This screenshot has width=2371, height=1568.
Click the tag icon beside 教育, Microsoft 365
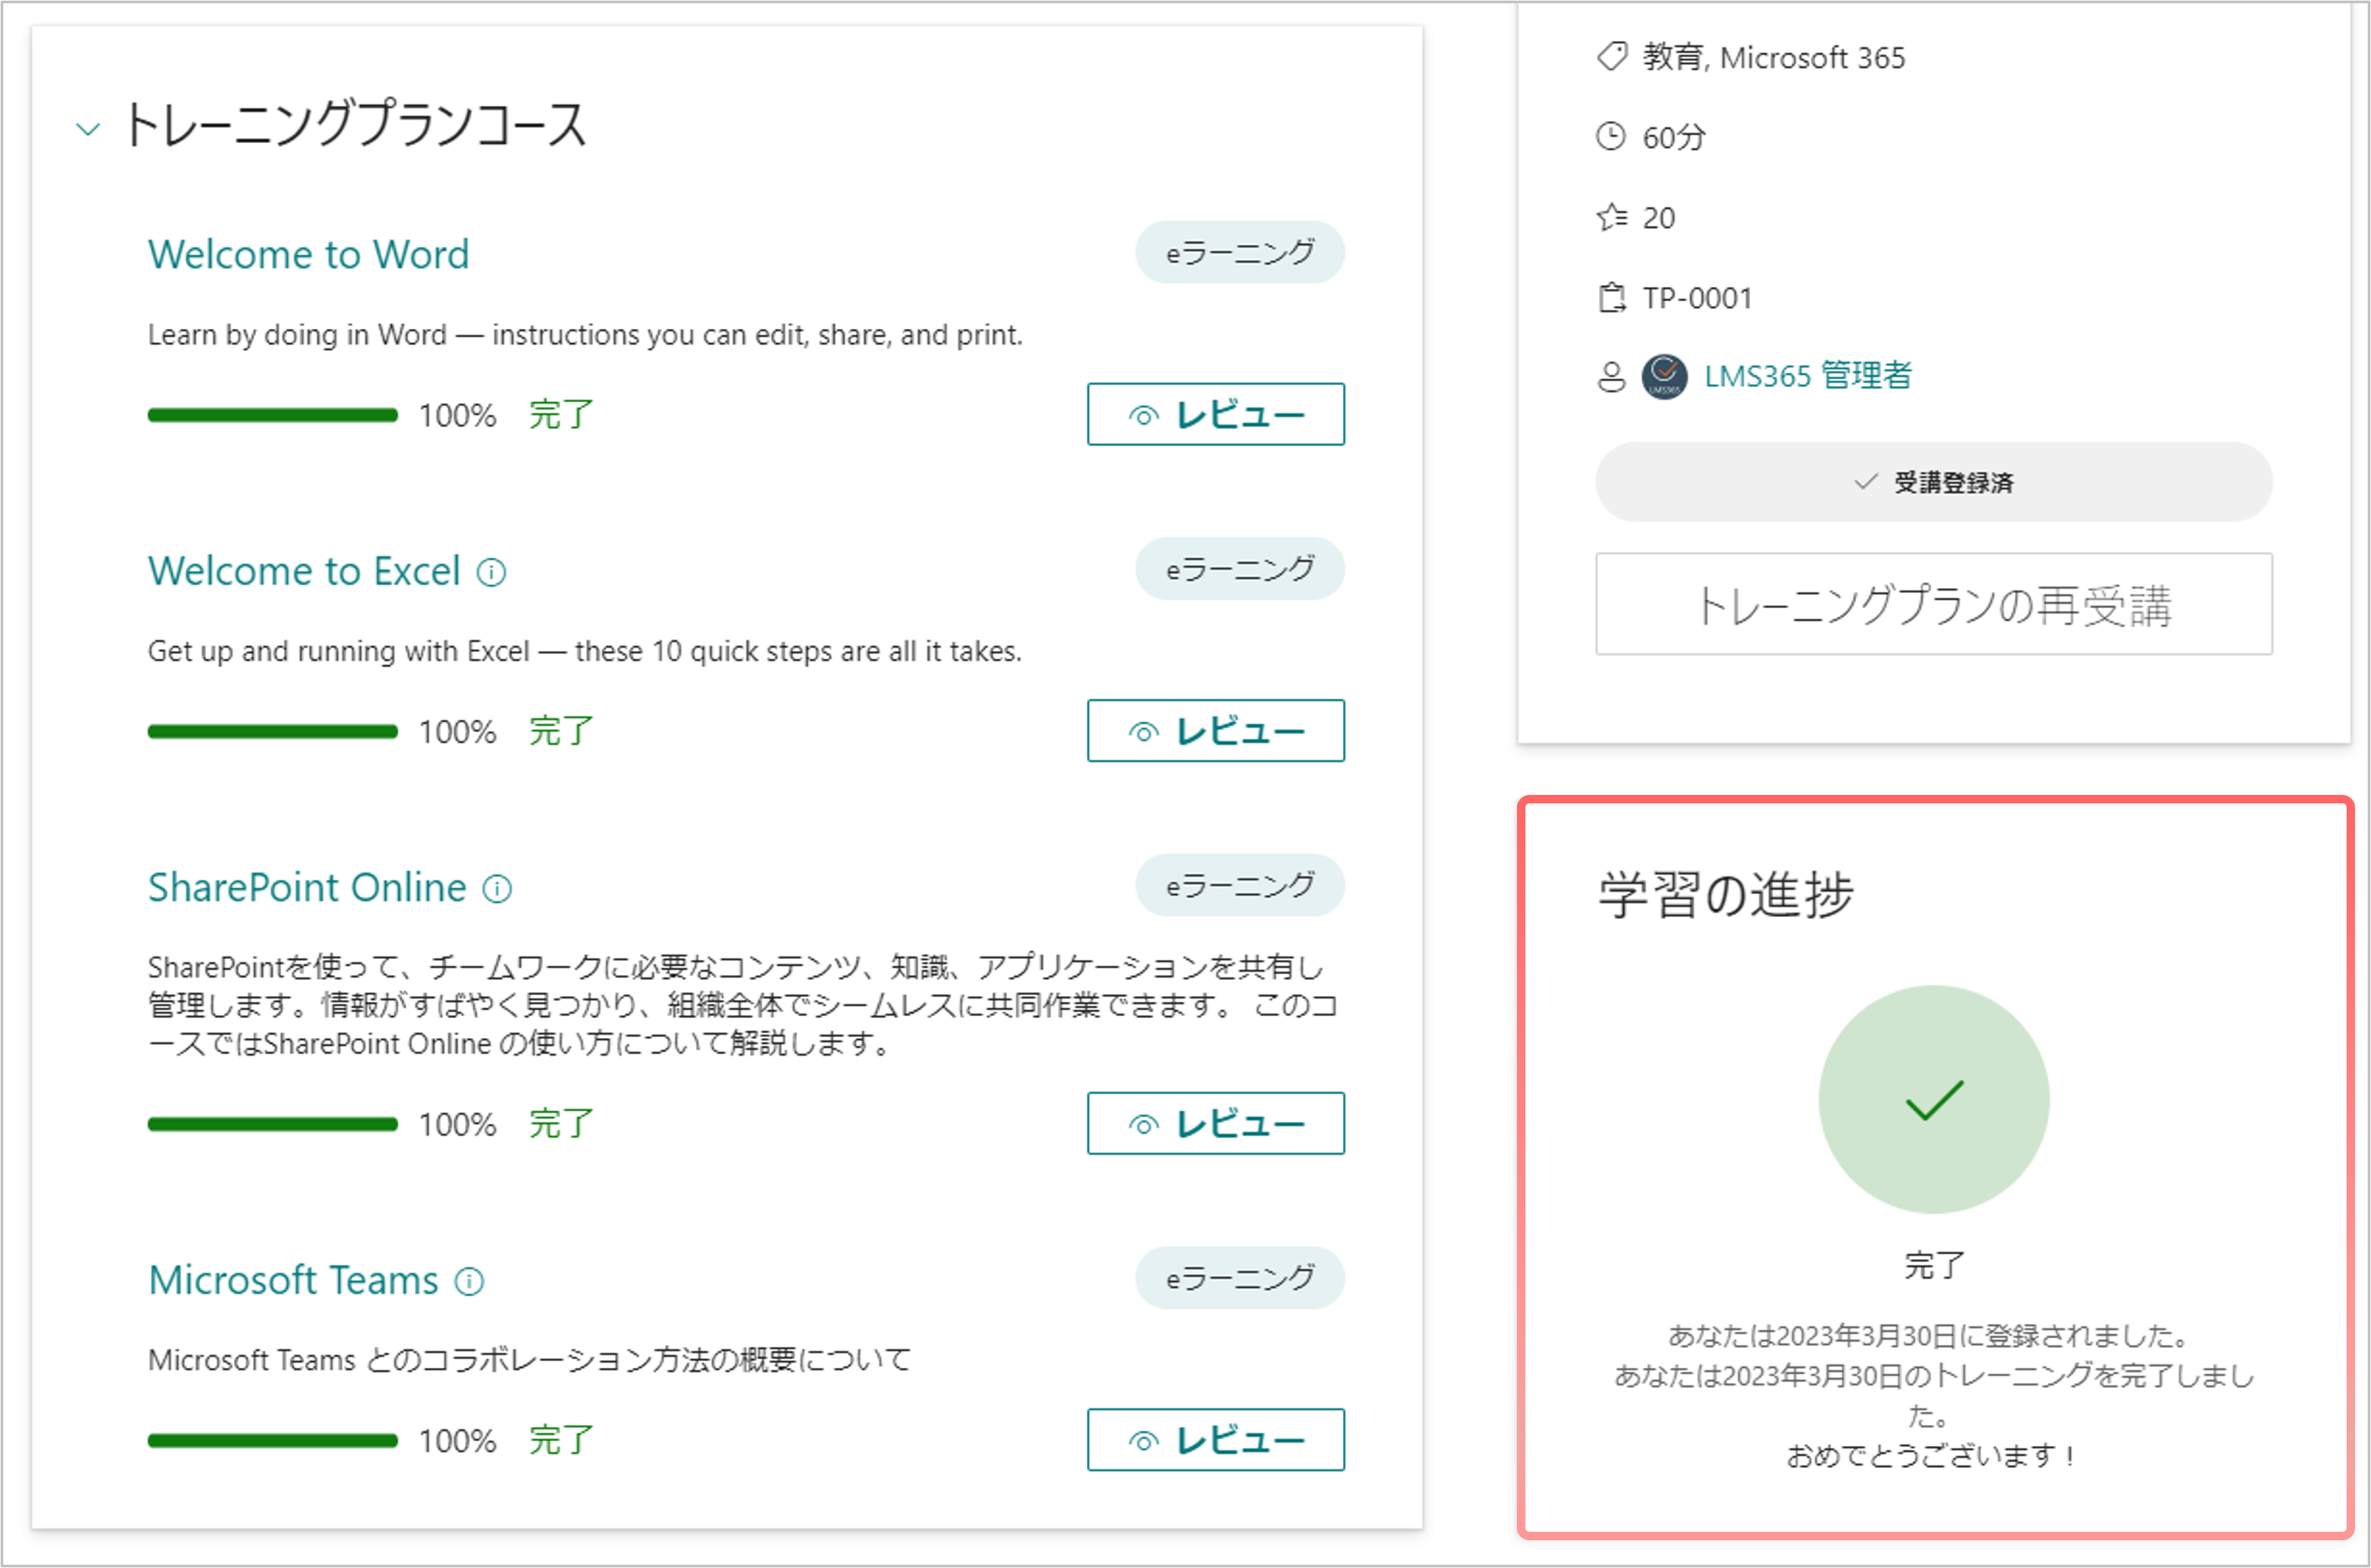click(1611, 56)
